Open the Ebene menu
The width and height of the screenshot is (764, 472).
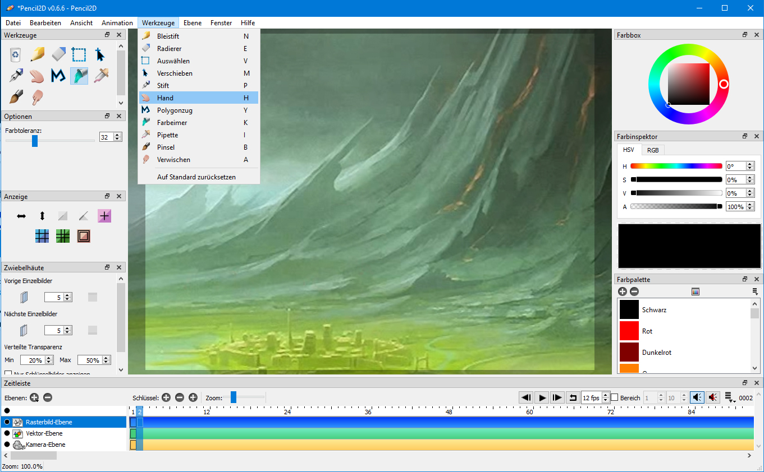193,23
